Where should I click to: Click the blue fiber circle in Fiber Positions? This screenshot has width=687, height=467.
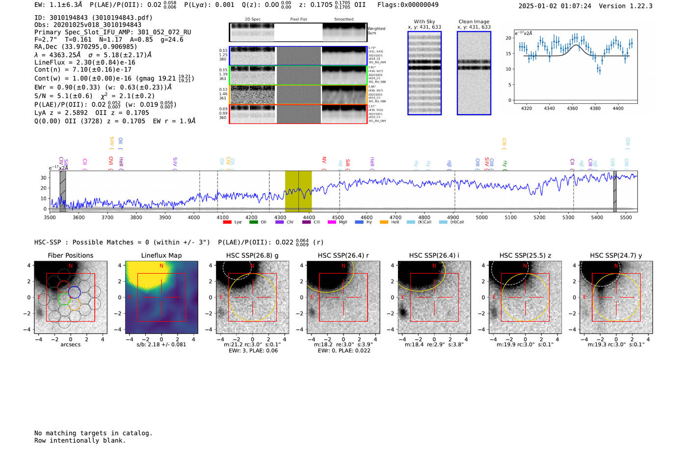coord(75,292)
